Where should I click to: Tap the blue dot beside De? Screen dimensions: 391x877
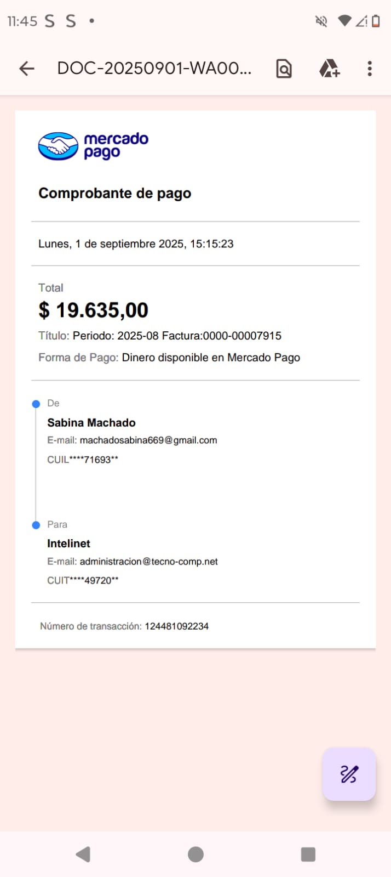click(x=36, y=404)
